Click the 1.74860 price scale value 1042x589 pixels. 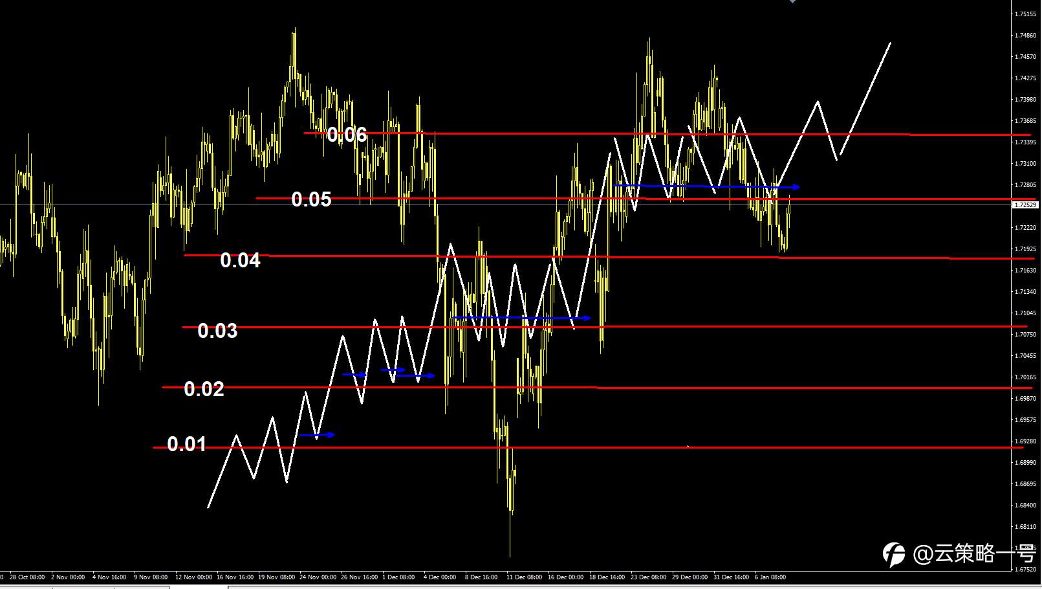coord(1026,36)
